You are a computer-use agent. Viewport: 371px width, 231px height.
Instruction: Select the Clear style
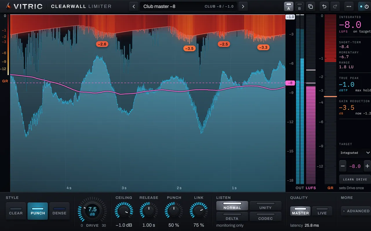16,211
